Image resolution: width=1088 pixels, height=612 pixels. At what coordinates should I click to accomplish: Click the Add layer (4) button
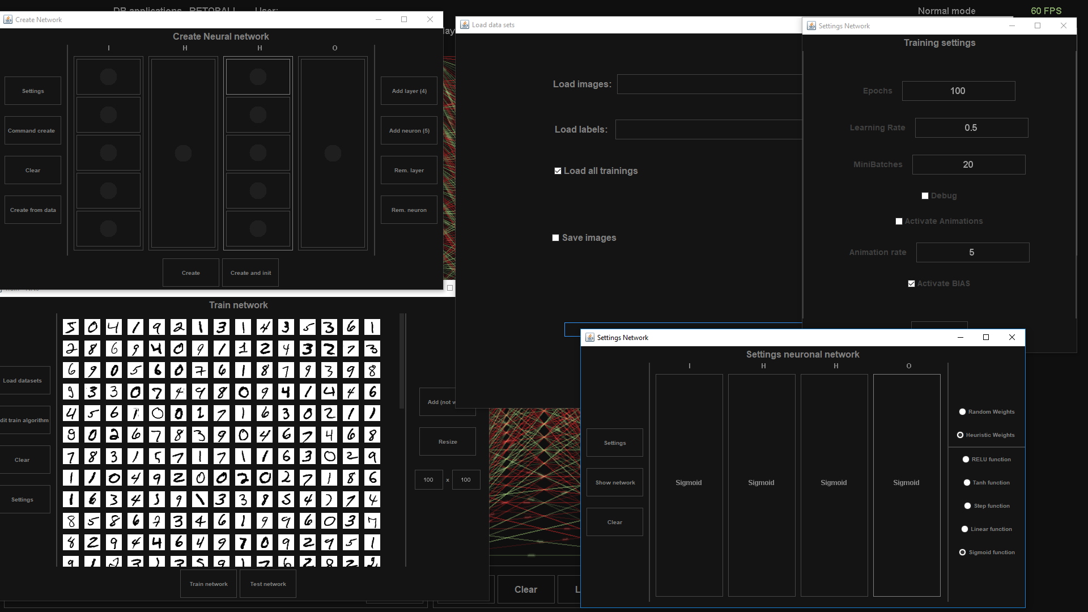point(409,91)
